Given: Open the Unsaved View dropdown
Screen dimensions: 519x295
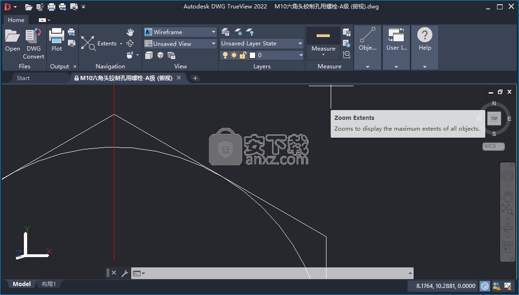Looking at the screenshot, I should [180, 44].
